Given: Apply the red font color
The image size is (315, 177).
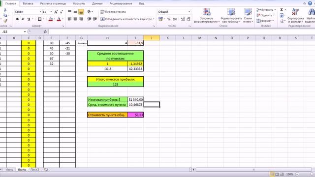Looking at the screenshot, I should point(59,19).
